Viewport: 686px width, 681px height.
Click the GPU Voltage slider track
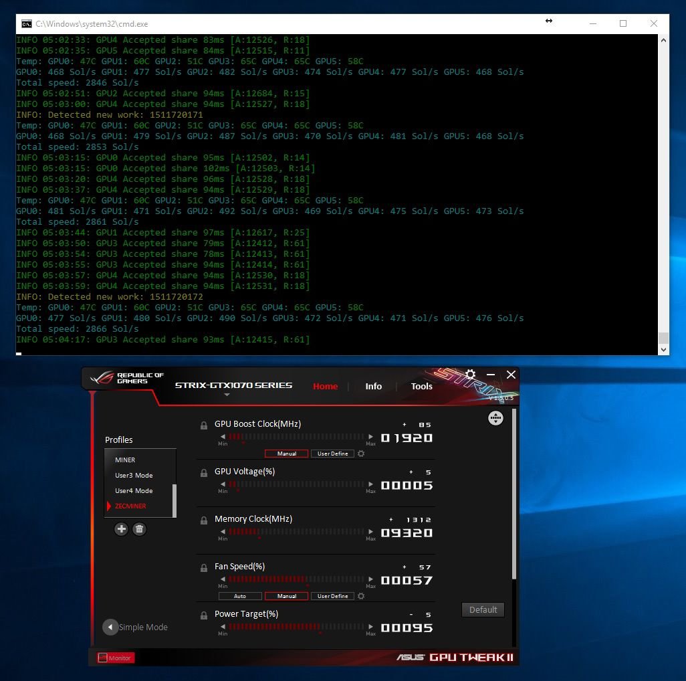click(x=296, y=484)
